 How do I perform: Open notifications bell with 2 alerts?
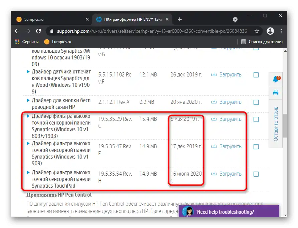click(276, 79)
